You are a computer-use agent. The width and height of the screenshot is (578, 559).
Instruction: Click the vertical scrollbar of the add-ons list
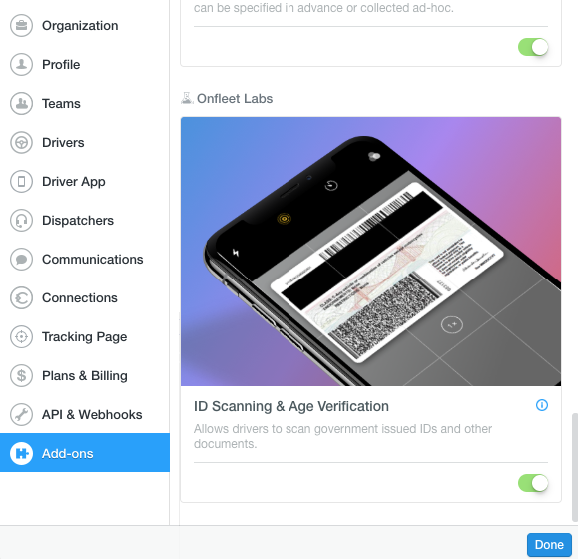point(574,467)
